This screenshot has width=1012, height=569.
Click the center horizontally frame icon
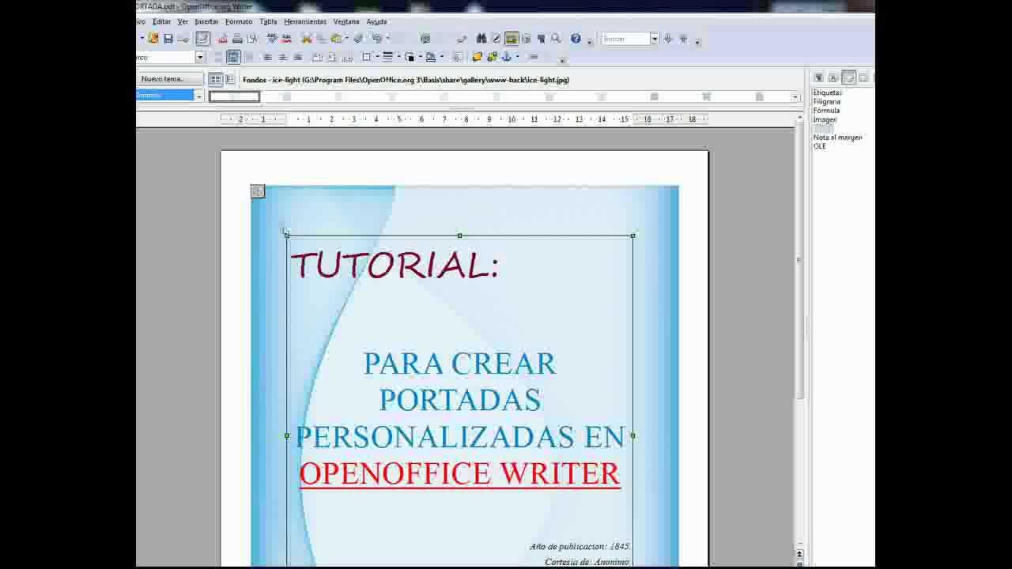(x=283, y=57)
